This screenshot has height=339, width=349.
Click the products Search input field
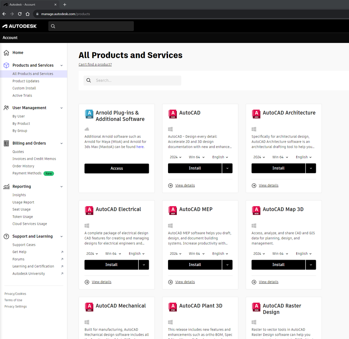point(132,80)
